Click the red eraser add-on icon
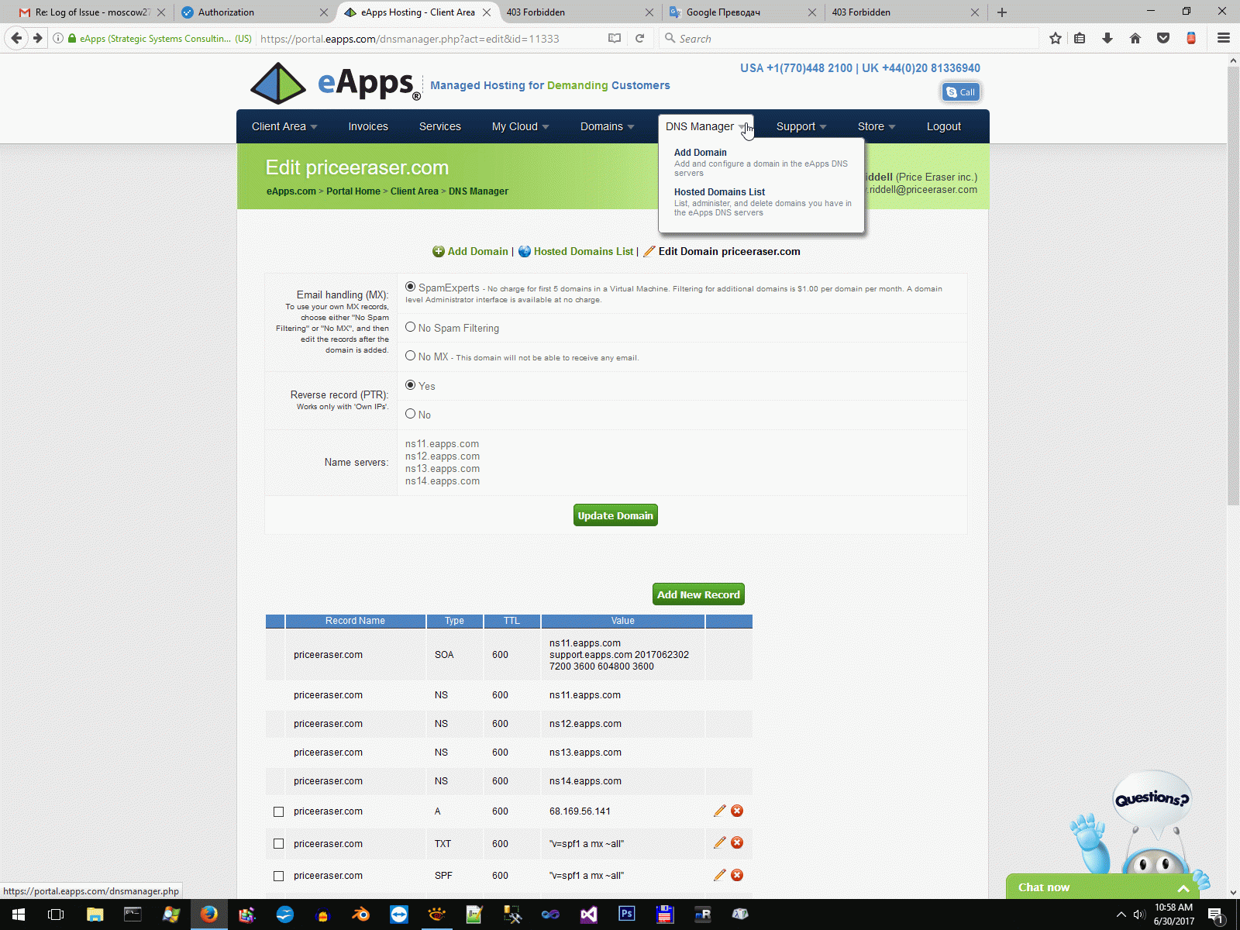 click(x=1191, y=38)
